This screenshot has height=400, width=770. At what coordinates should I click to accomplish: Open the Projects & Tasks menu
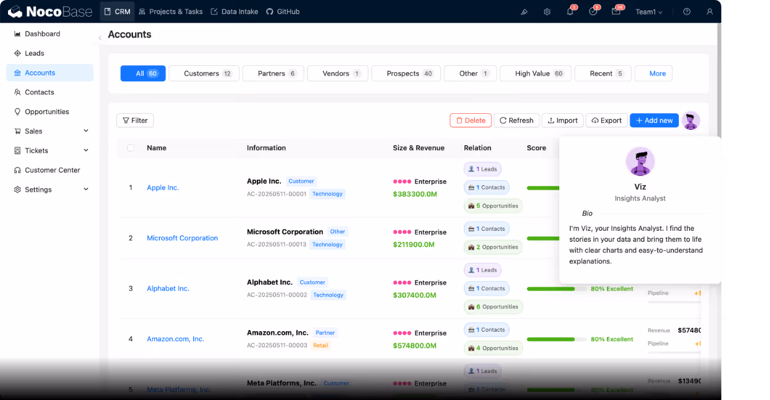pos(171,12)
